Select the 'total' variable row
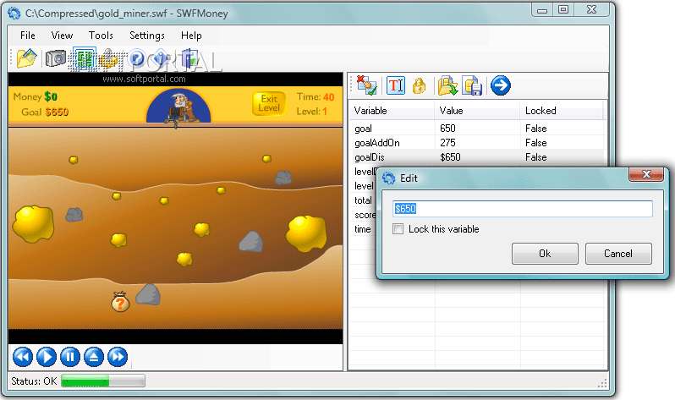Screen dimensions: 675x400 [363, 200]
